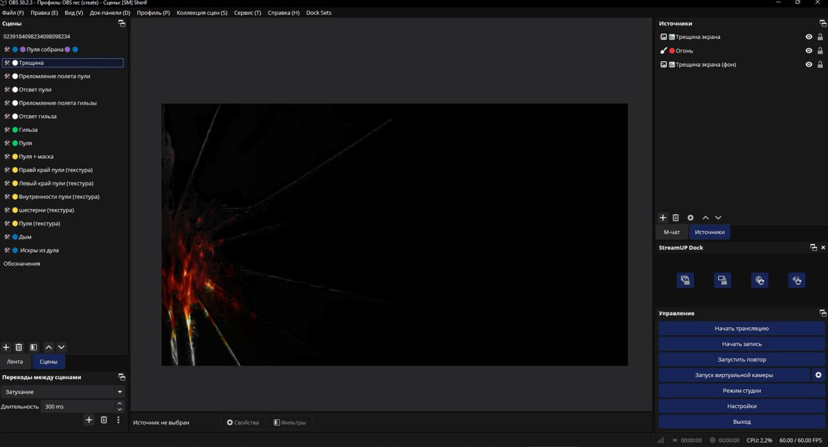Select the Дым scene in the list
The height and width of the screenshot is (447, 828).
(25, 237)
